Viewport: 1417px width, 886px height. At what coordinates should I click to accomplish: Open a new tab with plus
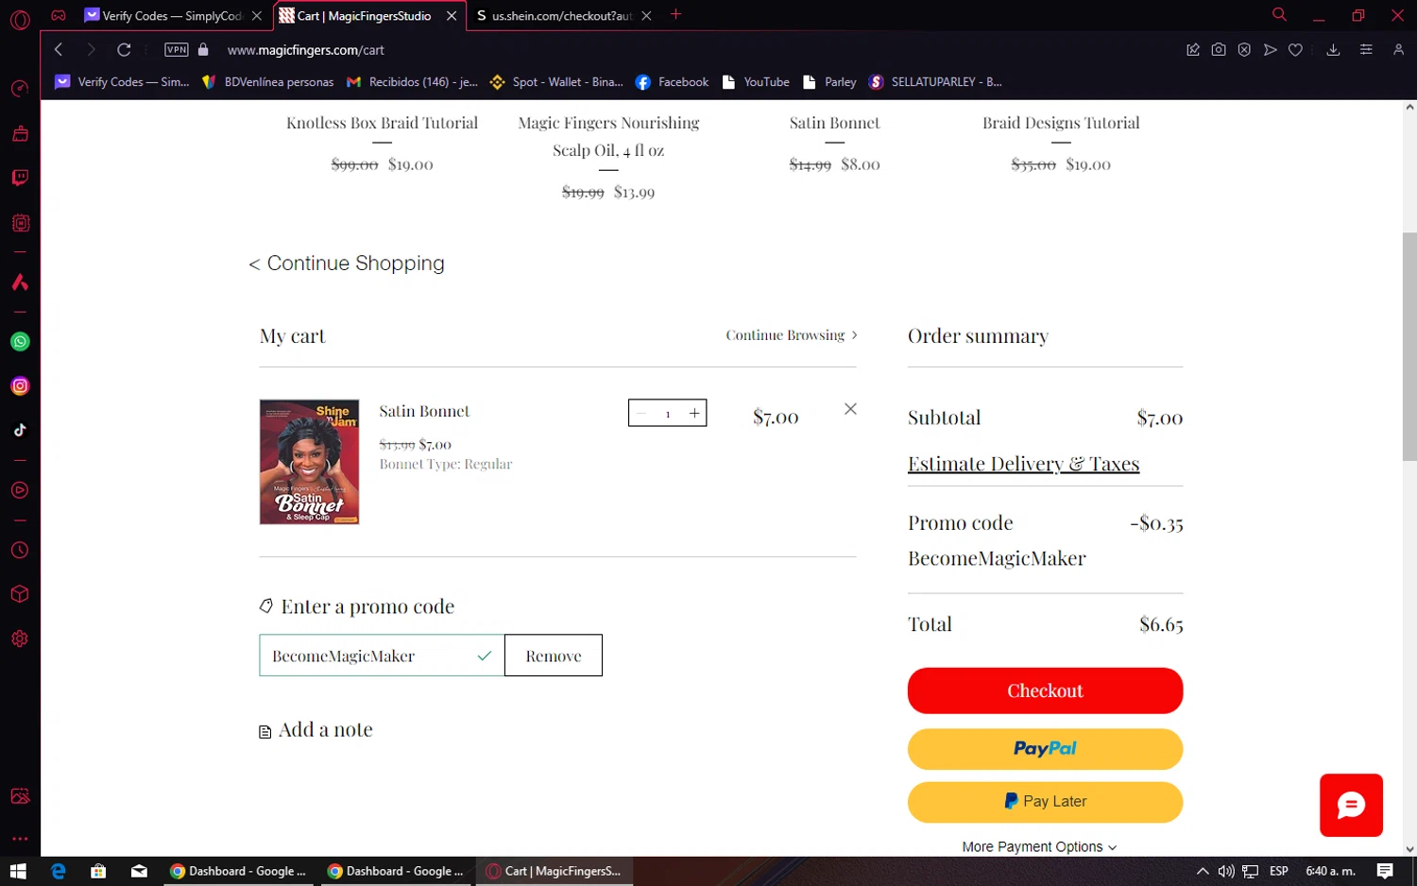pos(675,15)
